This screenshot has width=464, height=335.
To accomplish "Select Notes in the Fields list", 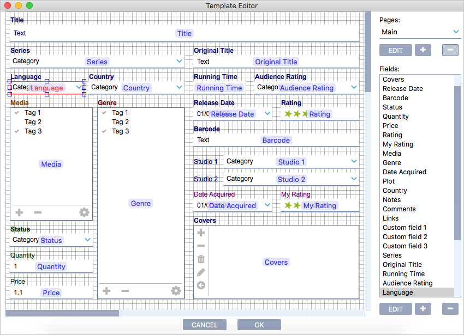I will [417, 200].
